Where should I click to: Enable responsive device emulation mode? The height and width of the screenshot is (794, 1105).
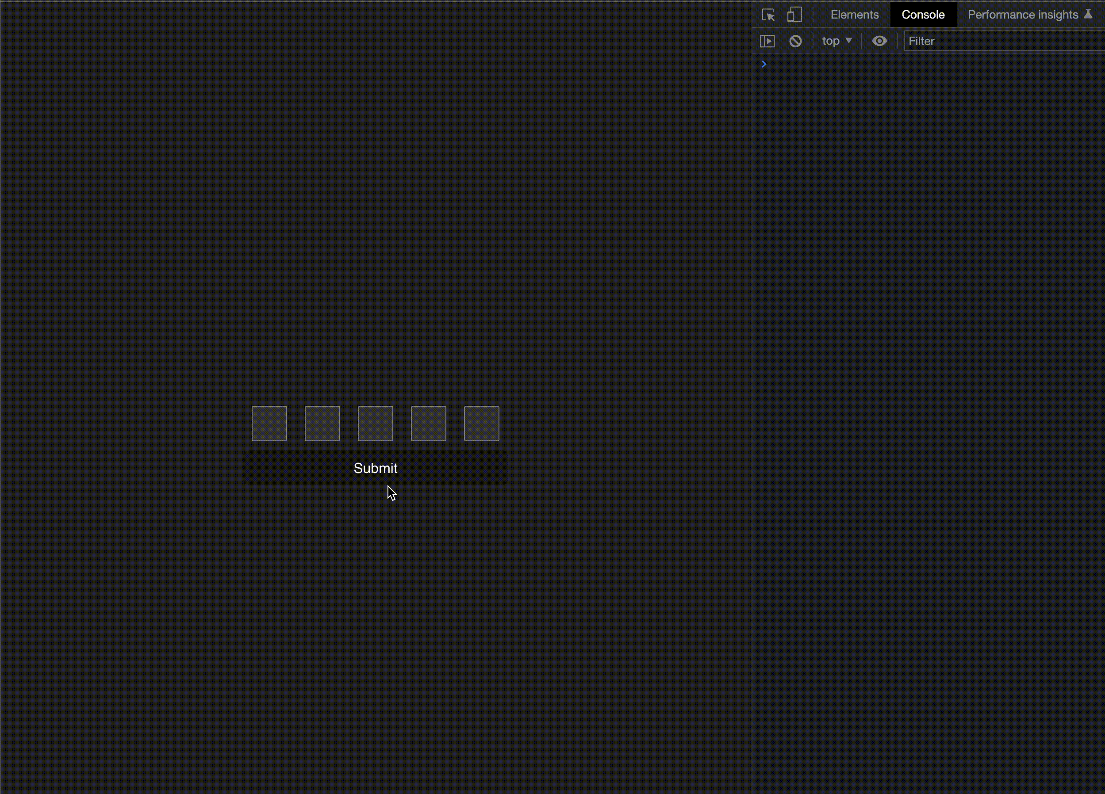point(794,15)
